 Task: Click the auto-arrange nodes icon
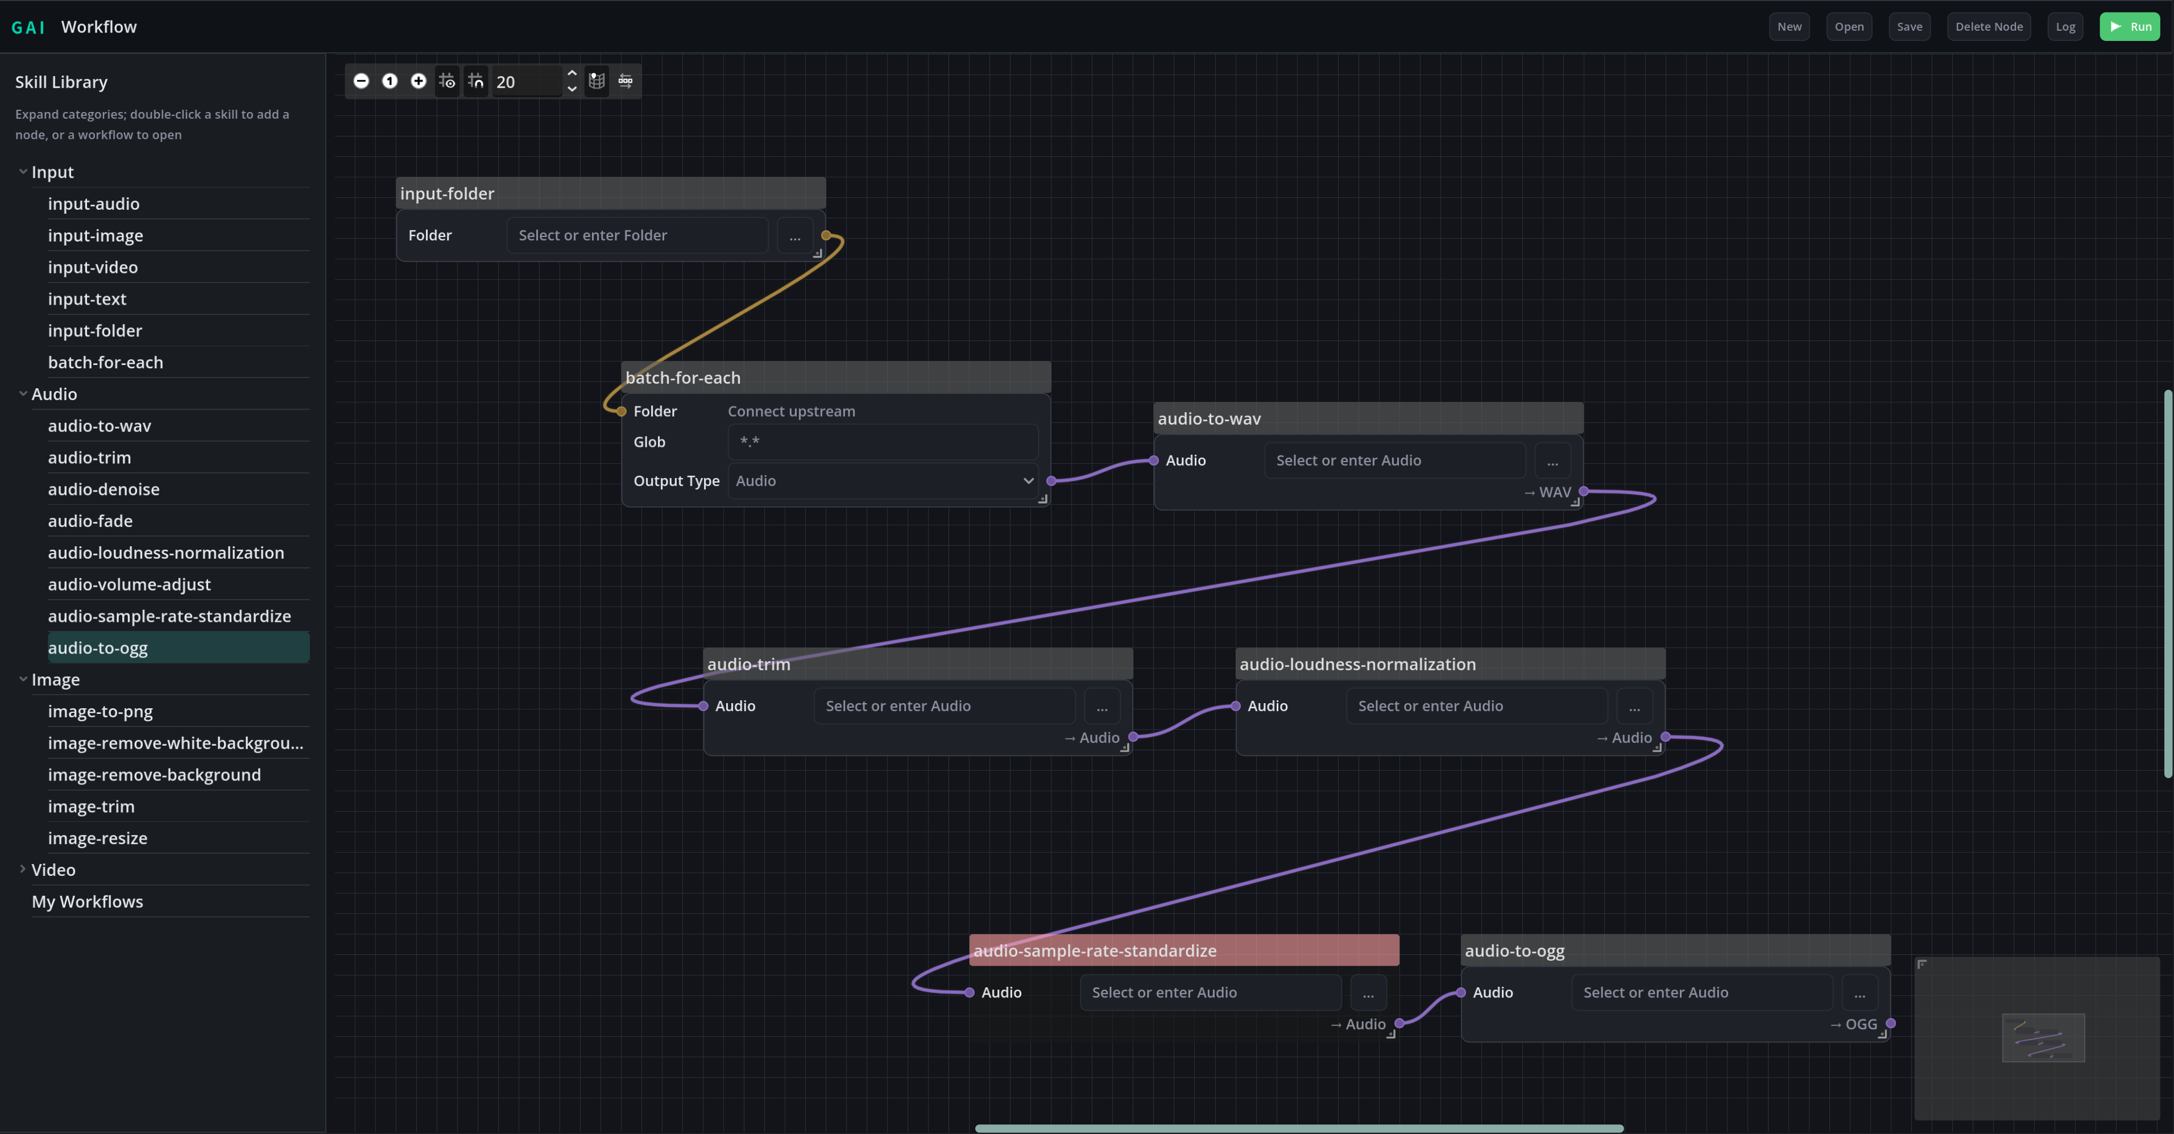(626, 81)
